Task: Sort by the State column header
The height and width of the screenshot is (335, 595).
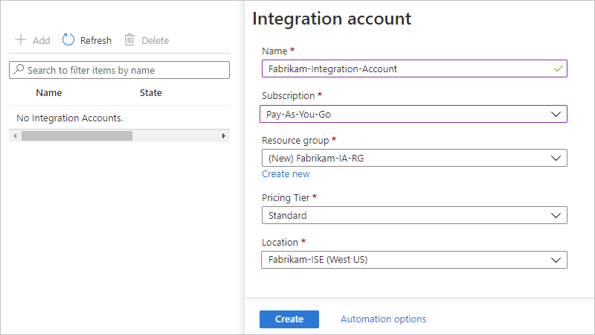Action: tap(151, 92)
